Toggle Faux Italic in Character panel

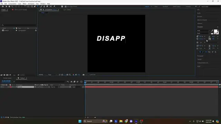tap(203, 52)
